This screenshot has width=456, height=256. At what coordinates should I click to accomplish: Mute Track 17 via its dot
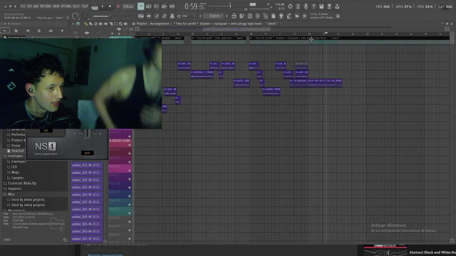tap(129, 179)
